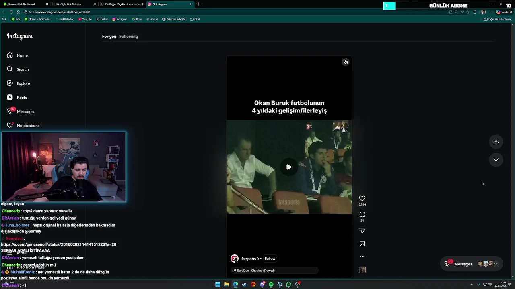This screenshot has height=289, width=515.
Task: Open the audio thumbnail below the reel
Action: [x=362, y=270]
